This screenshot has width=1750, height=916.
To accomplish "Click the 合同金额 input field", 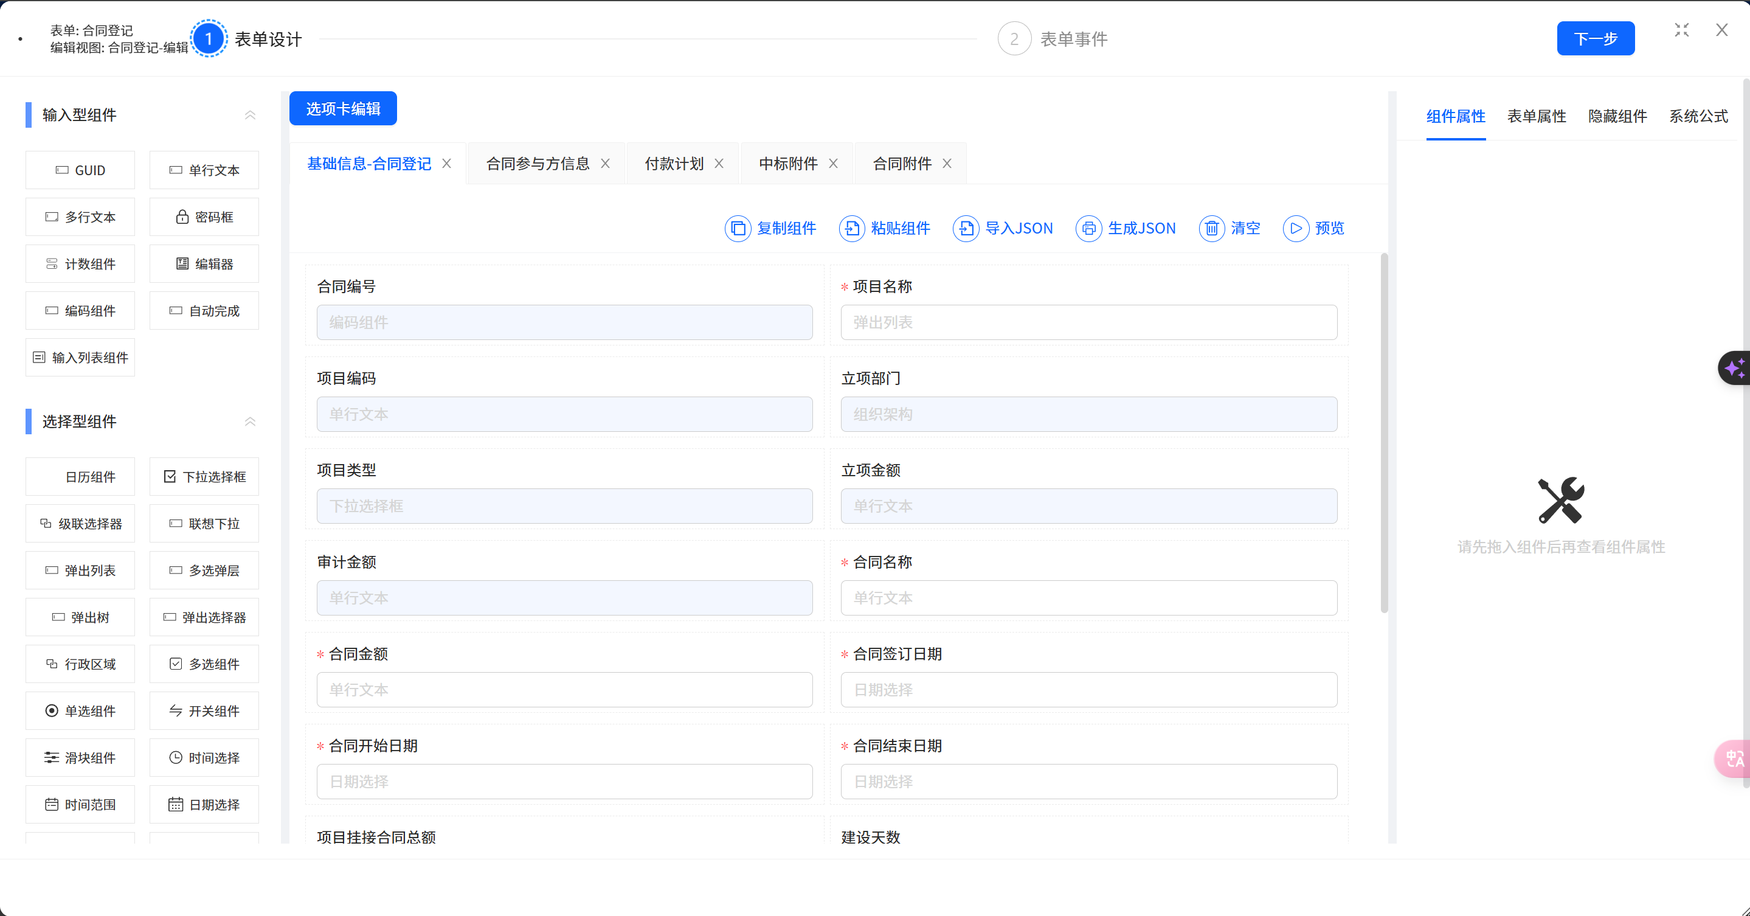I will (x=564, y=690).
